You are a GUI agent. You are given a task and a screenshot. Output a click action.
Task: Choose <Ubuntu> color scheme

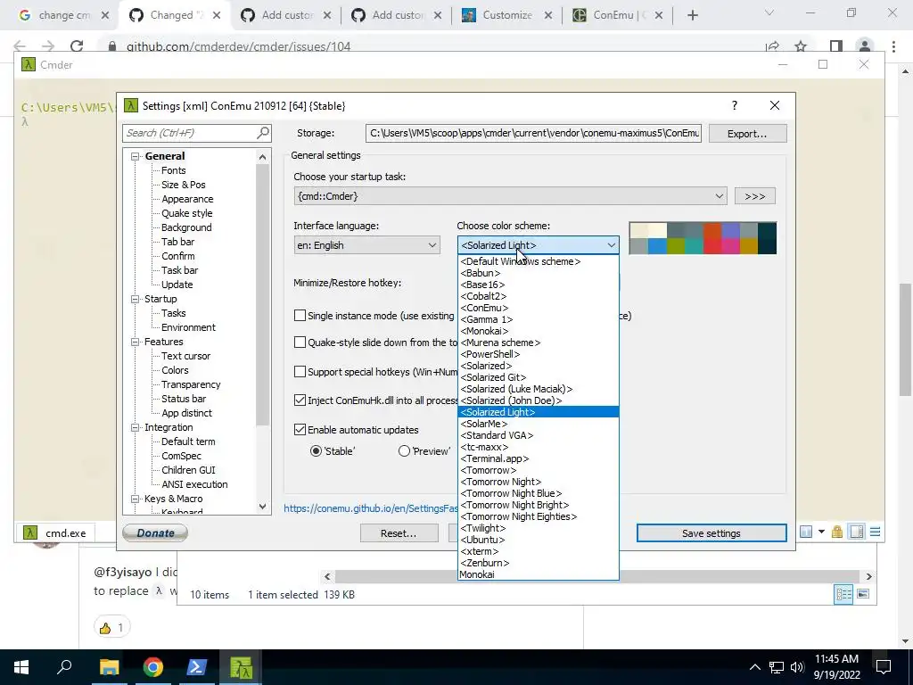538,540
